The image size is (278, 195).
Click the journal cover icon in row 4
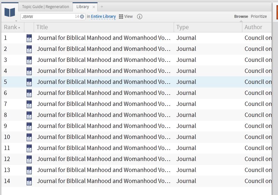coord(29,71)
